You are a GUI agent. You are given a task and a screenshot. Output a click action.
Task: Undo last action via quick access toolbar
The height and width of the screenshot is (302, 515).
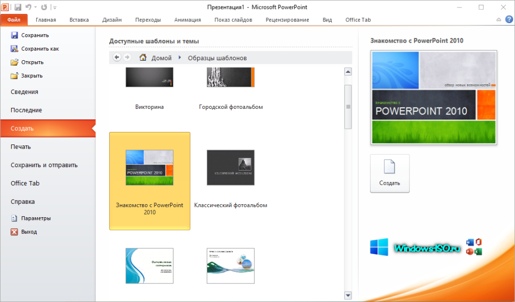tap(28, 7)
